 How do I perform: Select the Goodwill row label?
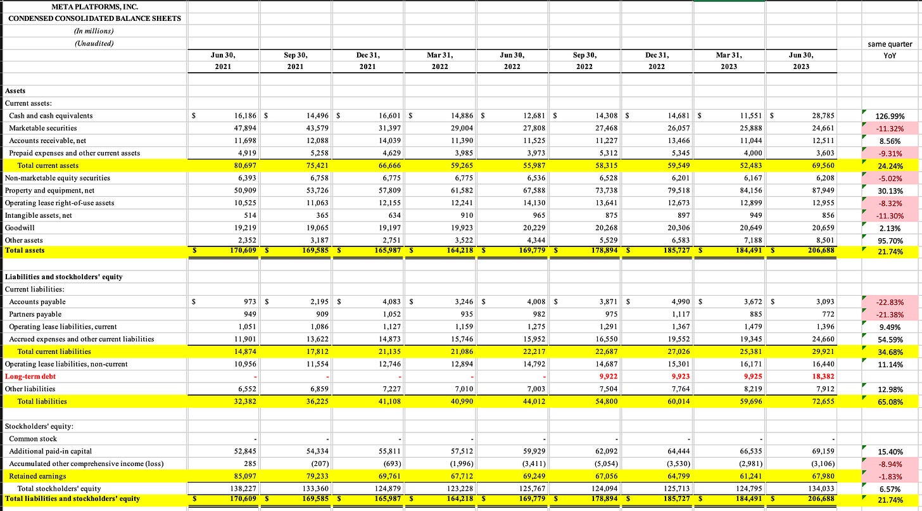pos(19,227)
